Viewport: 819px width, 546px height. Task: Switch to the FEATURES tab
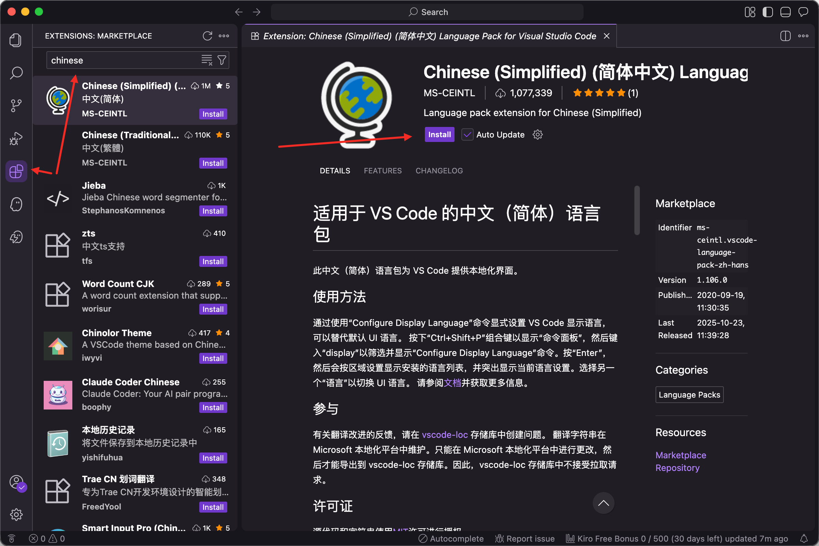382,171
